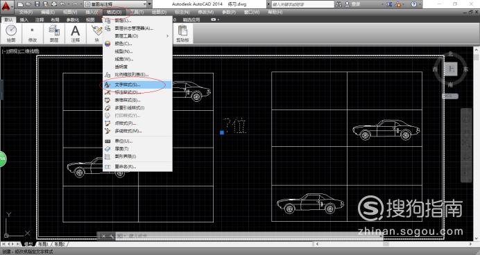Image resolution: width=480 pixels, height=255 pixels.
Task: Open the 修改 modify panel in ribbon
Action: click(x=33, y=34)
